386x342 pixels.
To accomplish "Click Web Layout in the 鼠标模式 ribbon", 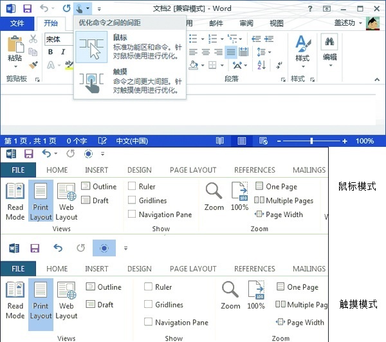I will click(66, 202).
